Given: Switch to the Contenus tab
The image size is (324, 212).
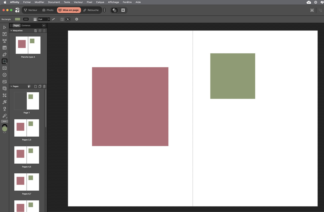Looking at the screenshot, I should coord(26,25).
